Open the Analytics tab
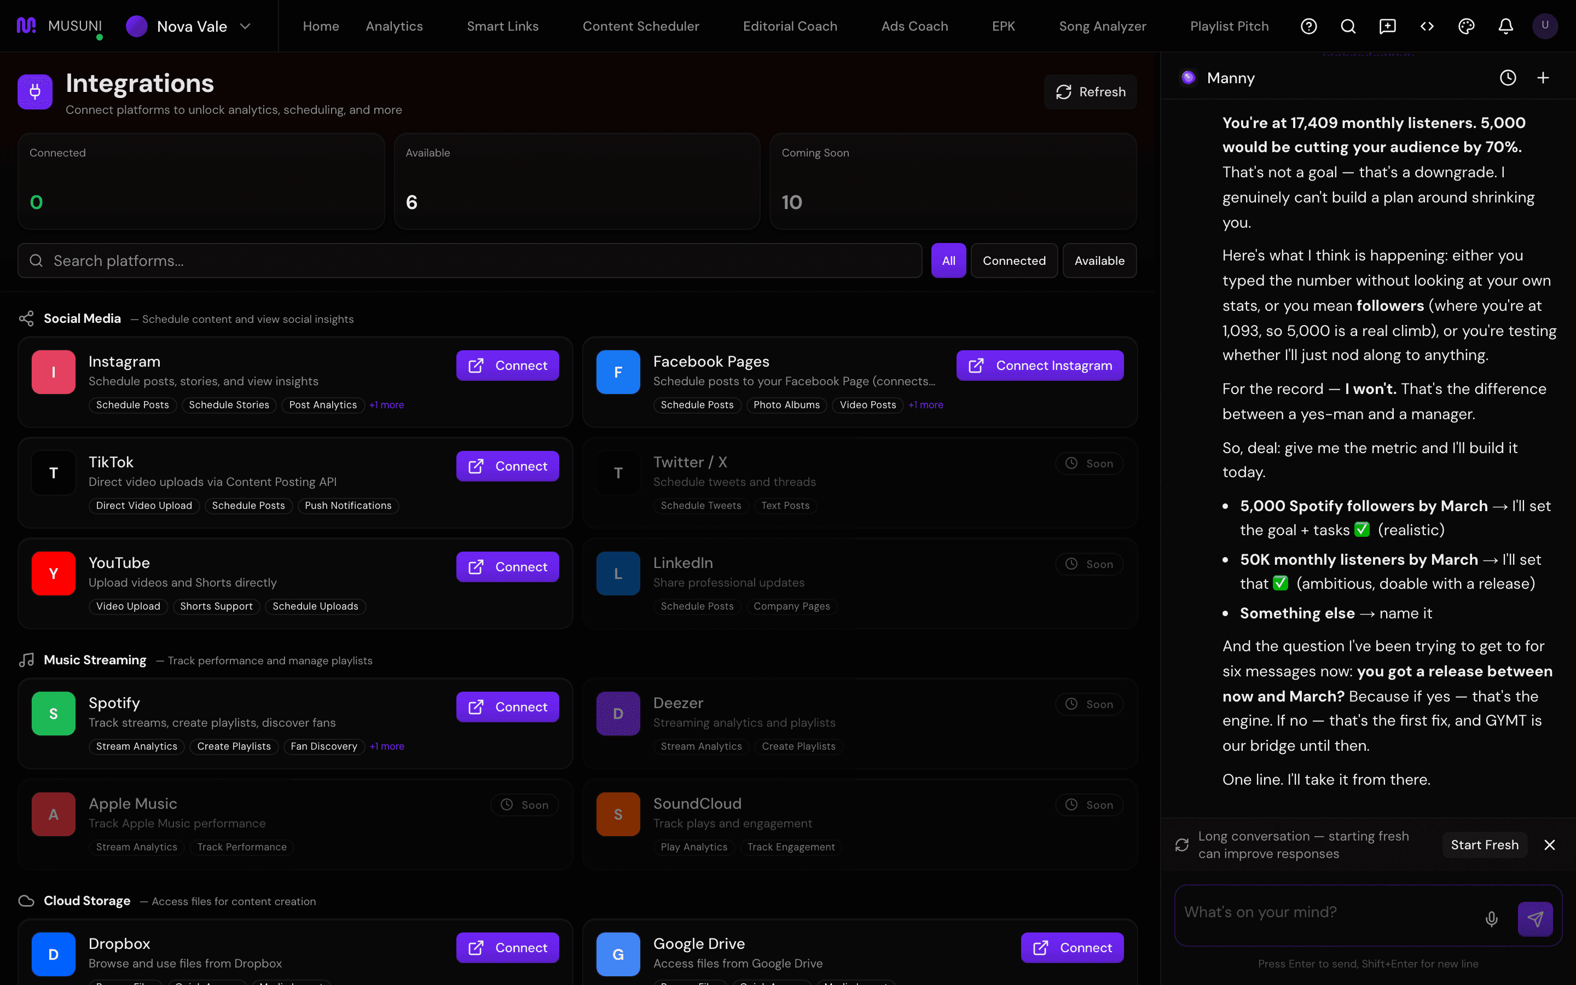1576x985 pixels. pyautogui.click(x=395, y=26)
